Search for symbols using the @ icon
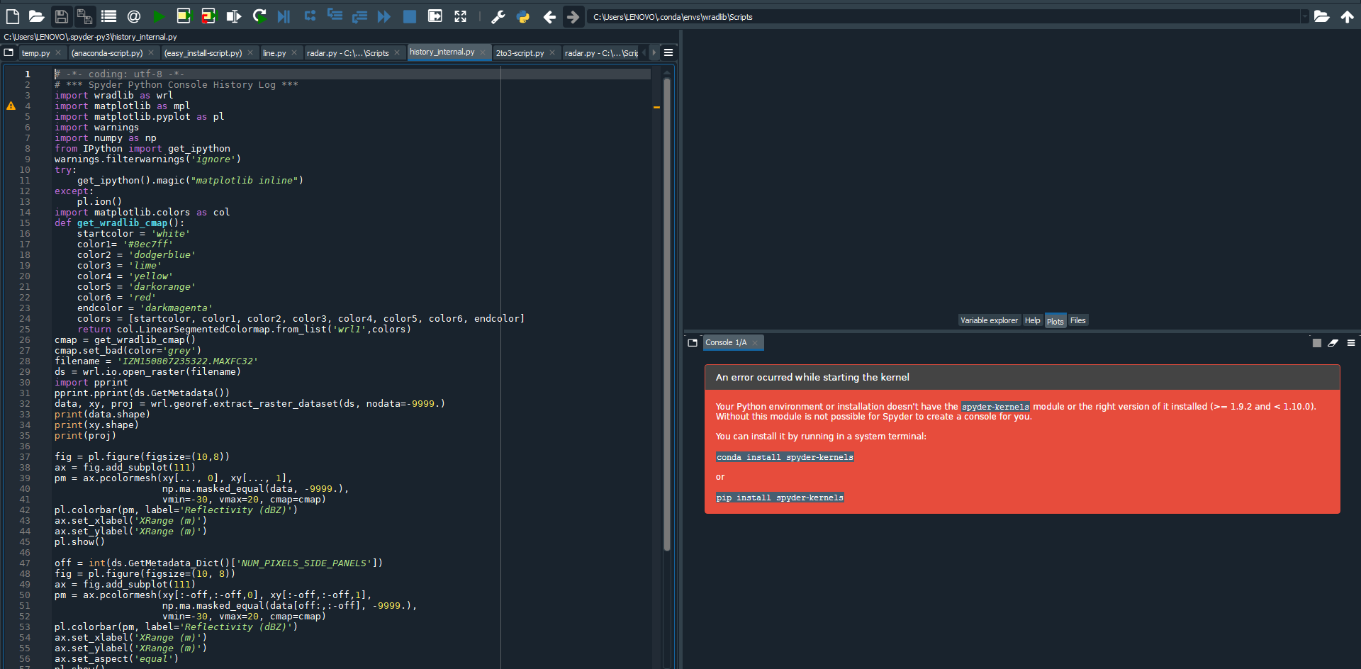This screenshot has height=669, width=1361. pyautogui.click(x=133, y=16)
